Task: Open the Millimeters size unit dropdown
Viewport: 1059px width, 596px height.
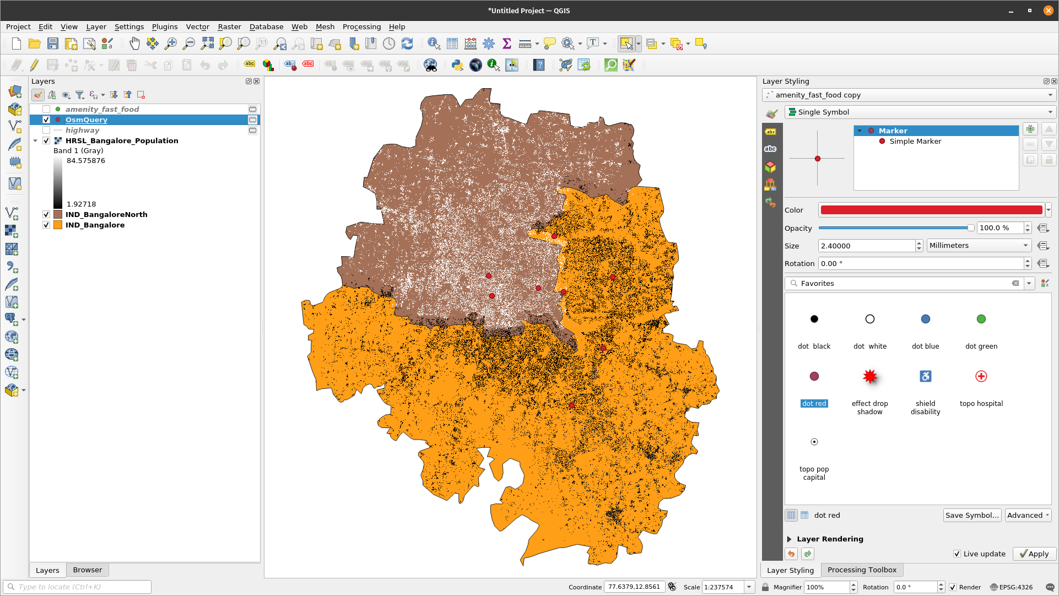Action: pyautogui.click(x=979, y=246)
